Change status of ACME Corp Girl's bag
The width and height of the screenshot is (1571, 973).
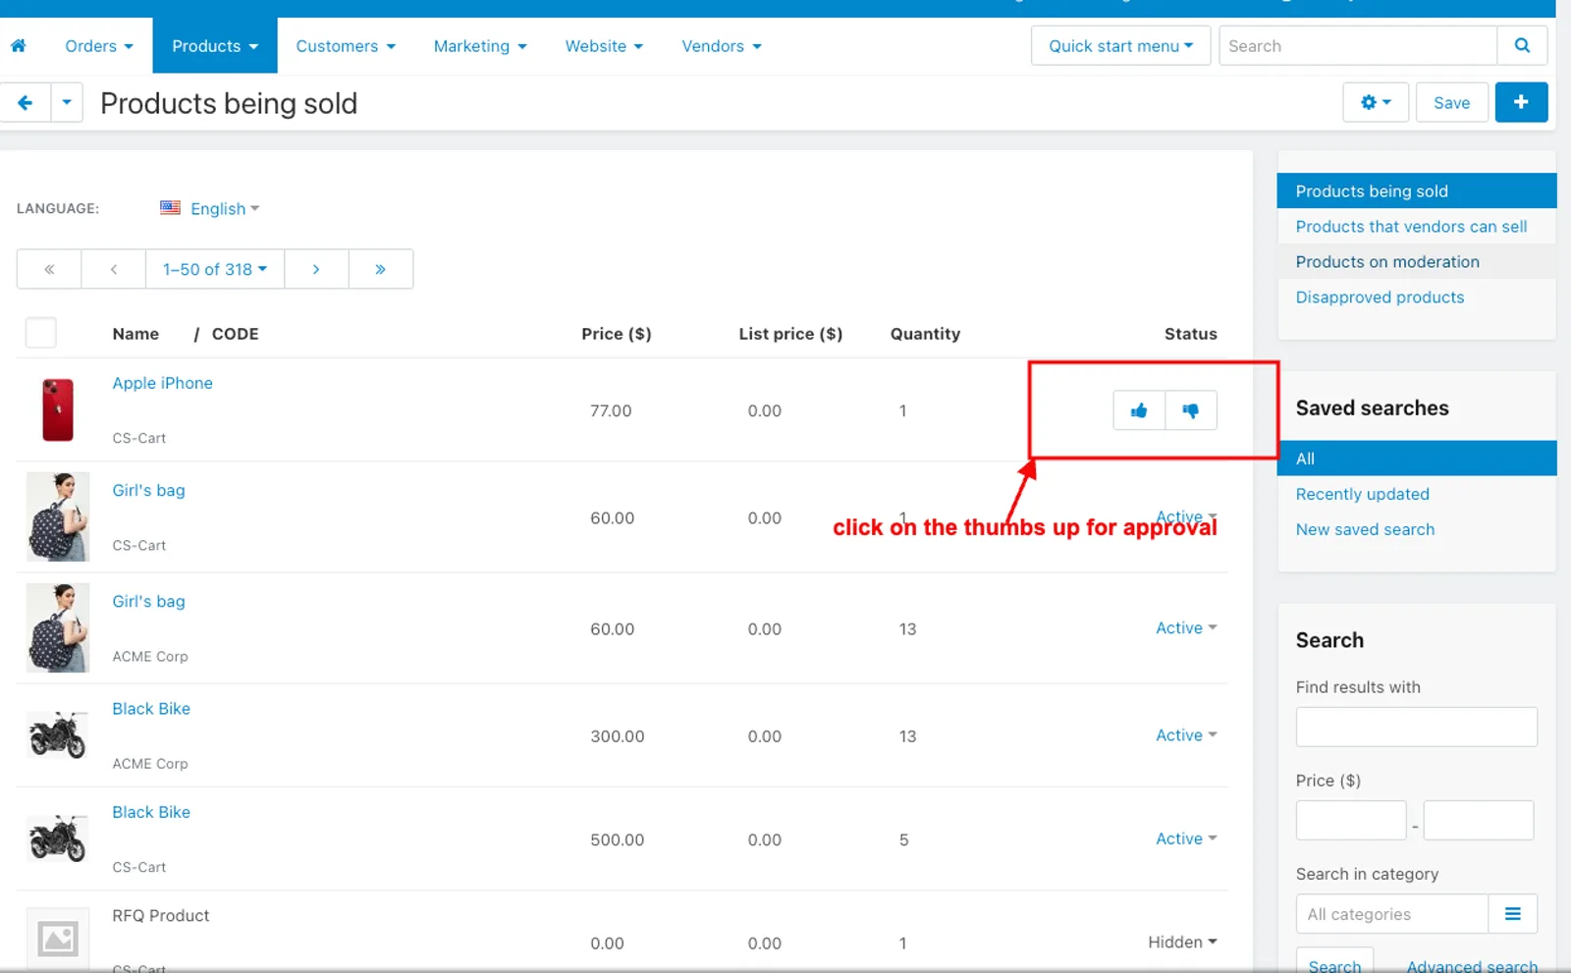(x=1186, y=627)
